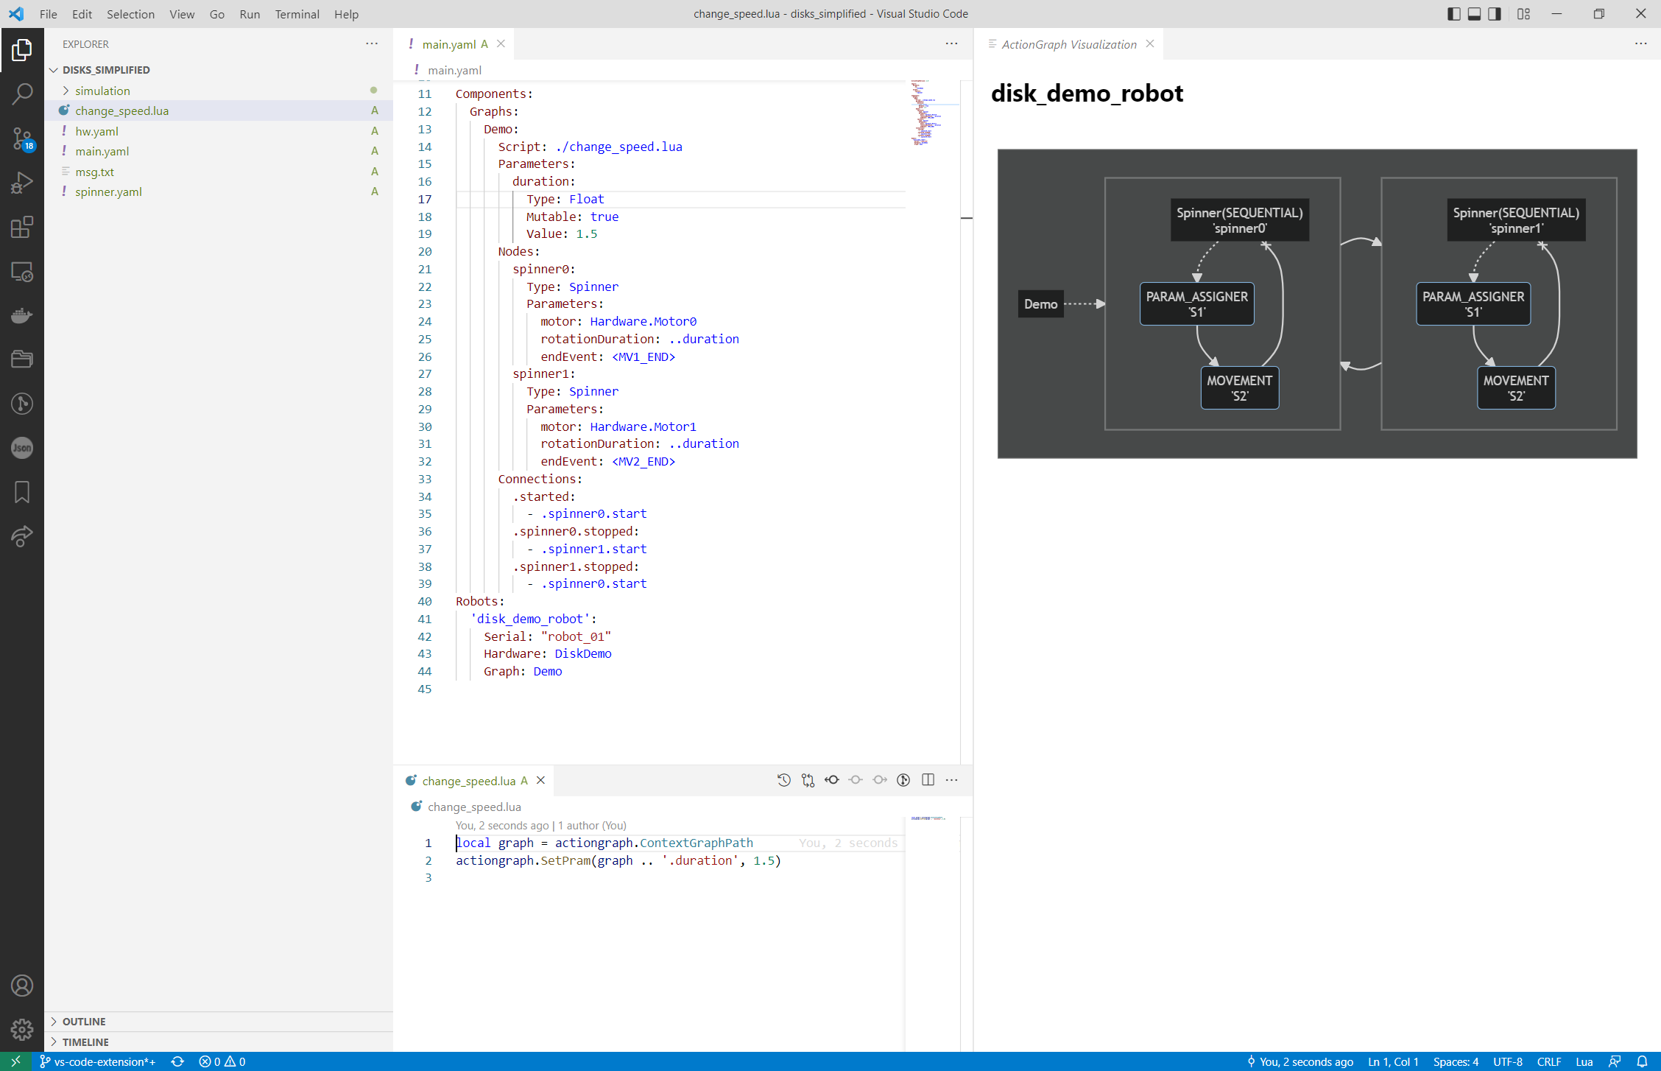This screenshot has height=1071, width=1661.
Task: Click the Open Changes icon for change_speed.lua
Action: 808,780
